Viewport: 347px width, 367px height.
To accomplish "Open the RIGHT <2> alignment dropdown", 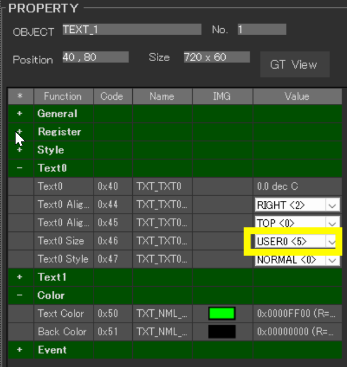I will pyautogui.click(x=332, y=205).
